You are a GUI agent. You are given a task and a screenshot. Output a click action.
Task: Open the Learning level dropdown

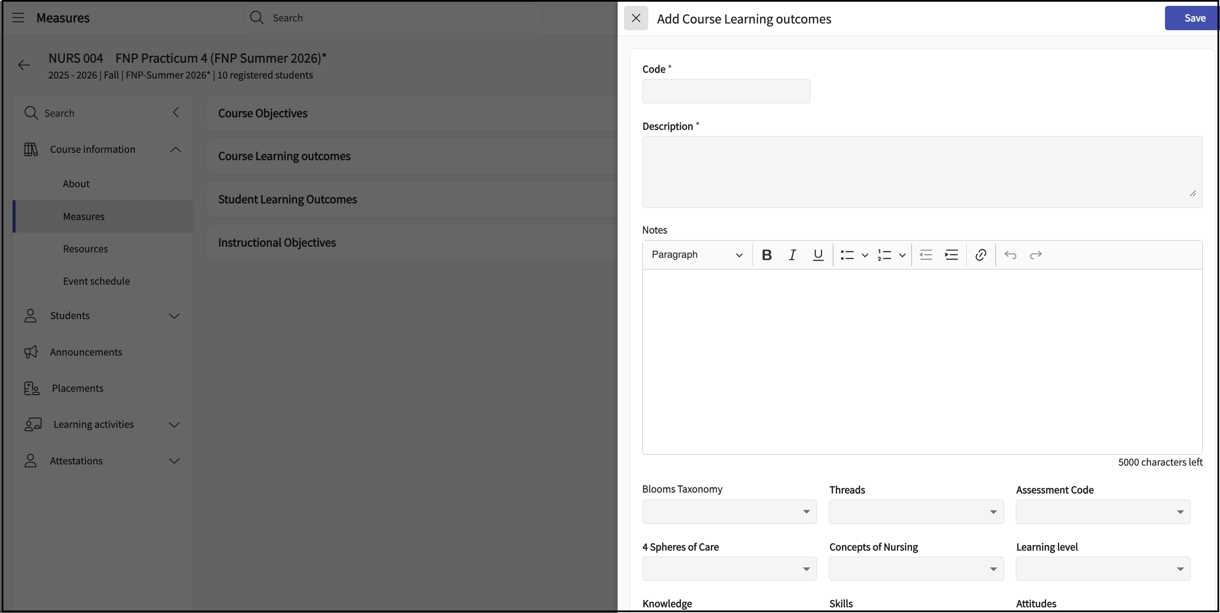coord(1102,568)
